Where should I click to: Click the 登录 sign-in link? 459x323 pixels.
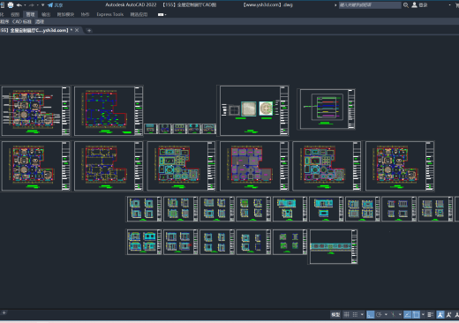[423, 5]
